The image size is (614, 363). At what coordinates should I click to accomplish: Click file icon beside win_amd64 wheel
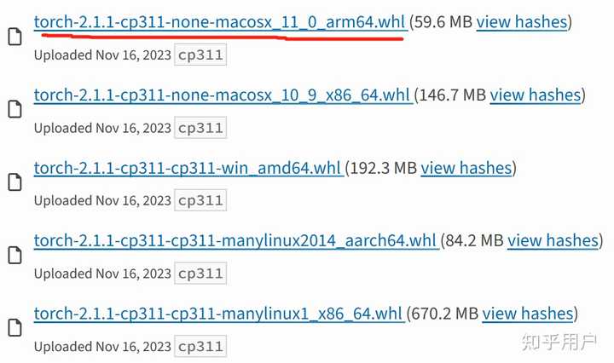coord(14,182)
